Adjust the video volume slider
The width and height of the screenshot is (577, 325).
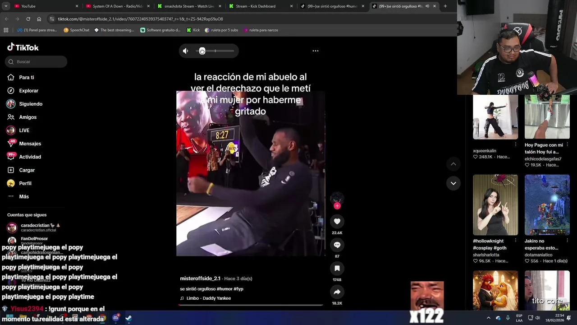tap(215, 51)
